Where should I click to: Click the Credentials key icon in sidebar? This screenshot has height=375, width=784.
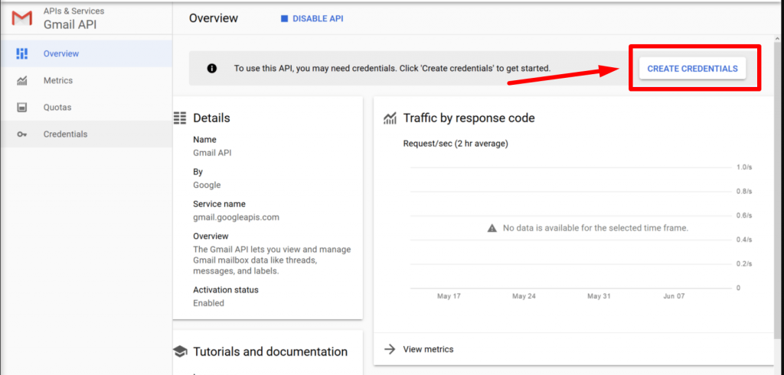tap(22, 134)
